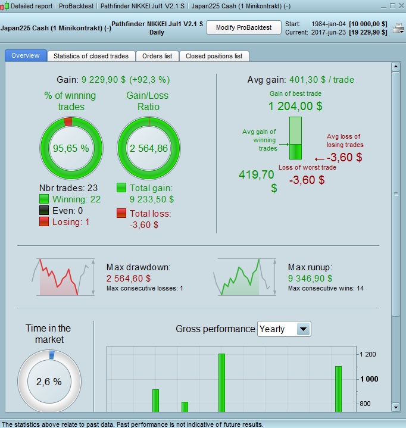Click the scrollbar down arrow
Viewport: 406px width, 428px height.
tap(396, 407)
